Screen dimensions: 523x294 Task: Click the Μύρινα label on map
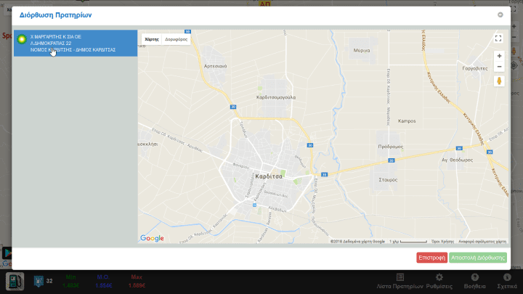[362, 50]
